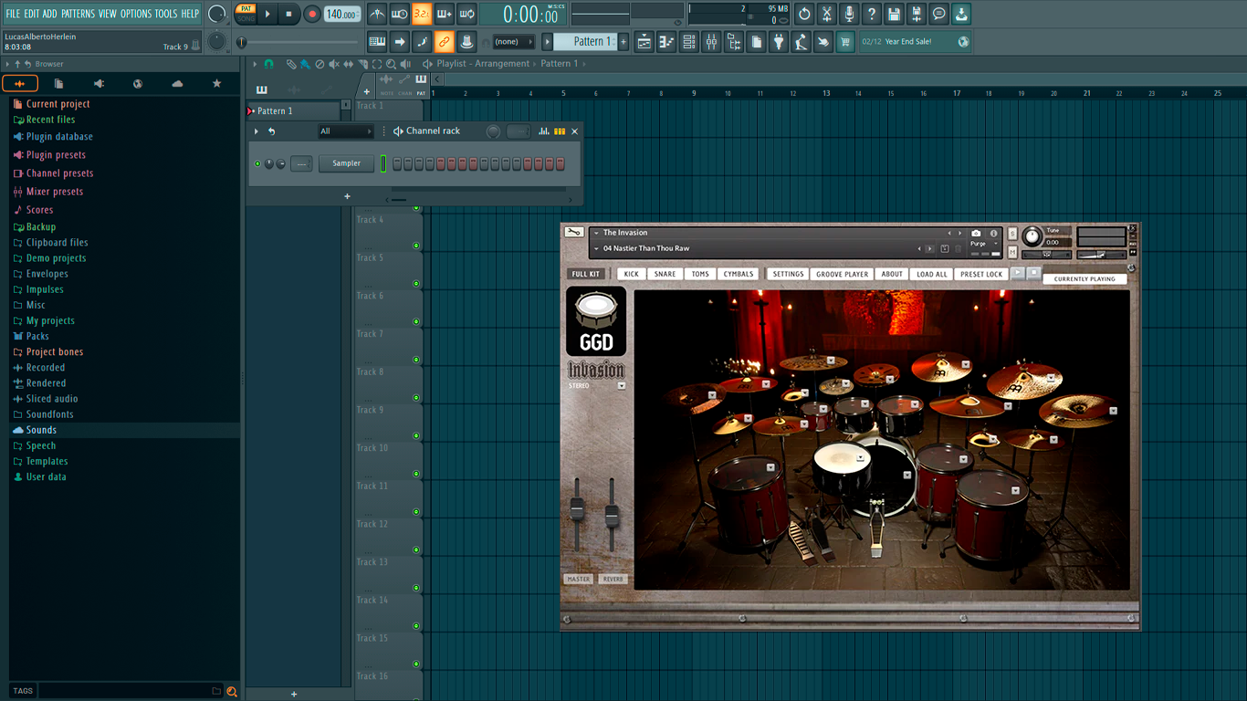The width and height of the screenshot is (1247, 701).
Task: Click the MASTER button below faders
Action: click(x=578, y=579)
